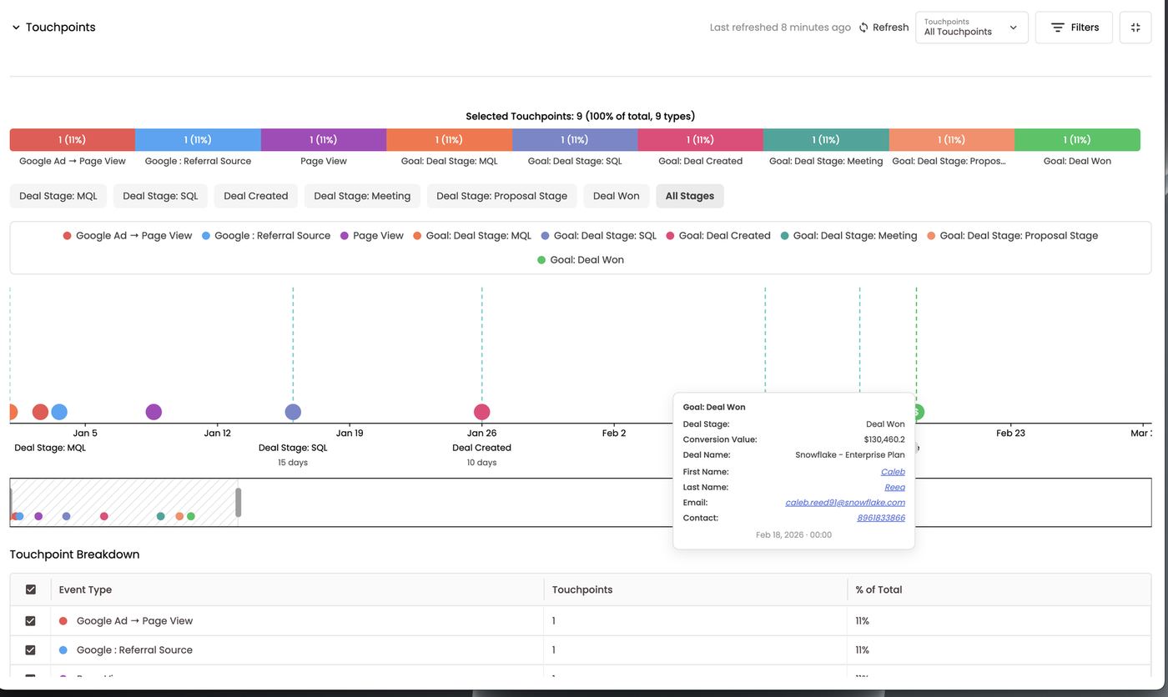The width and height of the screenshot is (1168, 697).
Task: Select the red Google Ad → Page View bar segment
Action: click(72, 139)
